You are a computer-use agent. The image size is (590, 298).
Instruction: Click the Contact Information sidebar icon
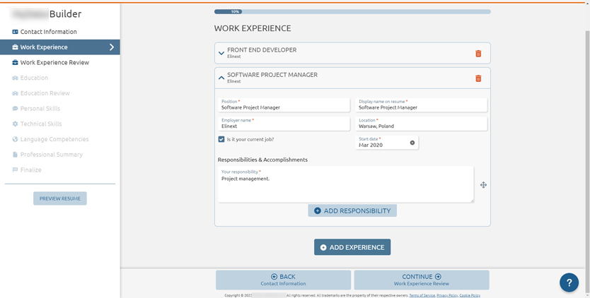coord(15,32)
